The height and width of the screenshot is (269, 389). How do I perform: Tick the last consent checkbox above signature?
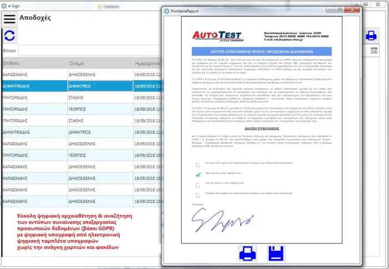198,195
